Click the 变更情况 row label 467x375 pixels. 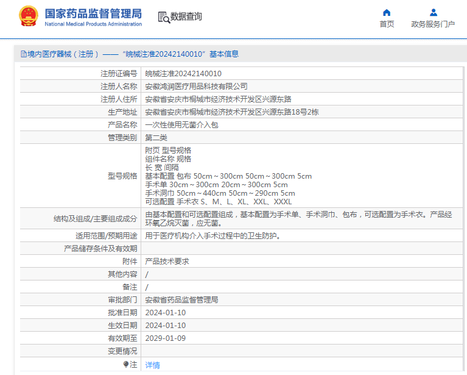click(x=122, y=351)
